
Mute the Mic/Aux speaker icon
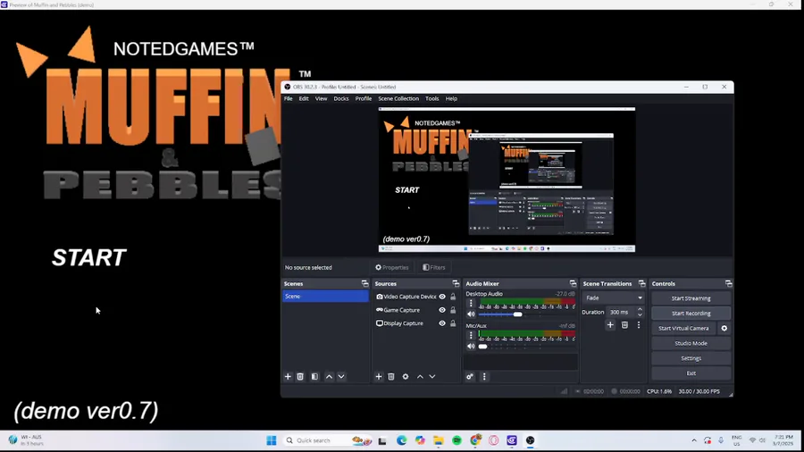(471, 346)
